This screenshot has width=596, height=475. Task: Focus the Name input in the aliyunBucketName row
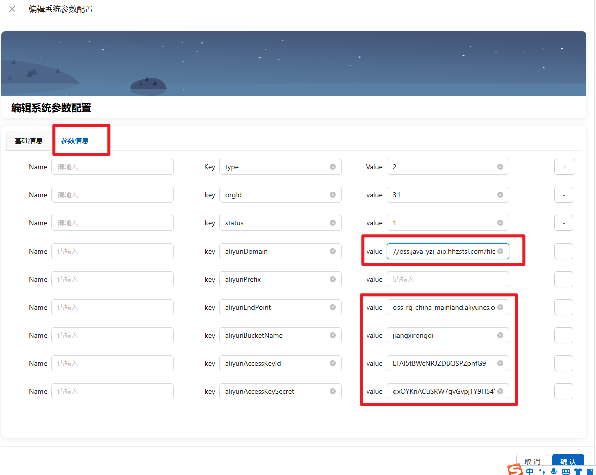tap(112, 336)
